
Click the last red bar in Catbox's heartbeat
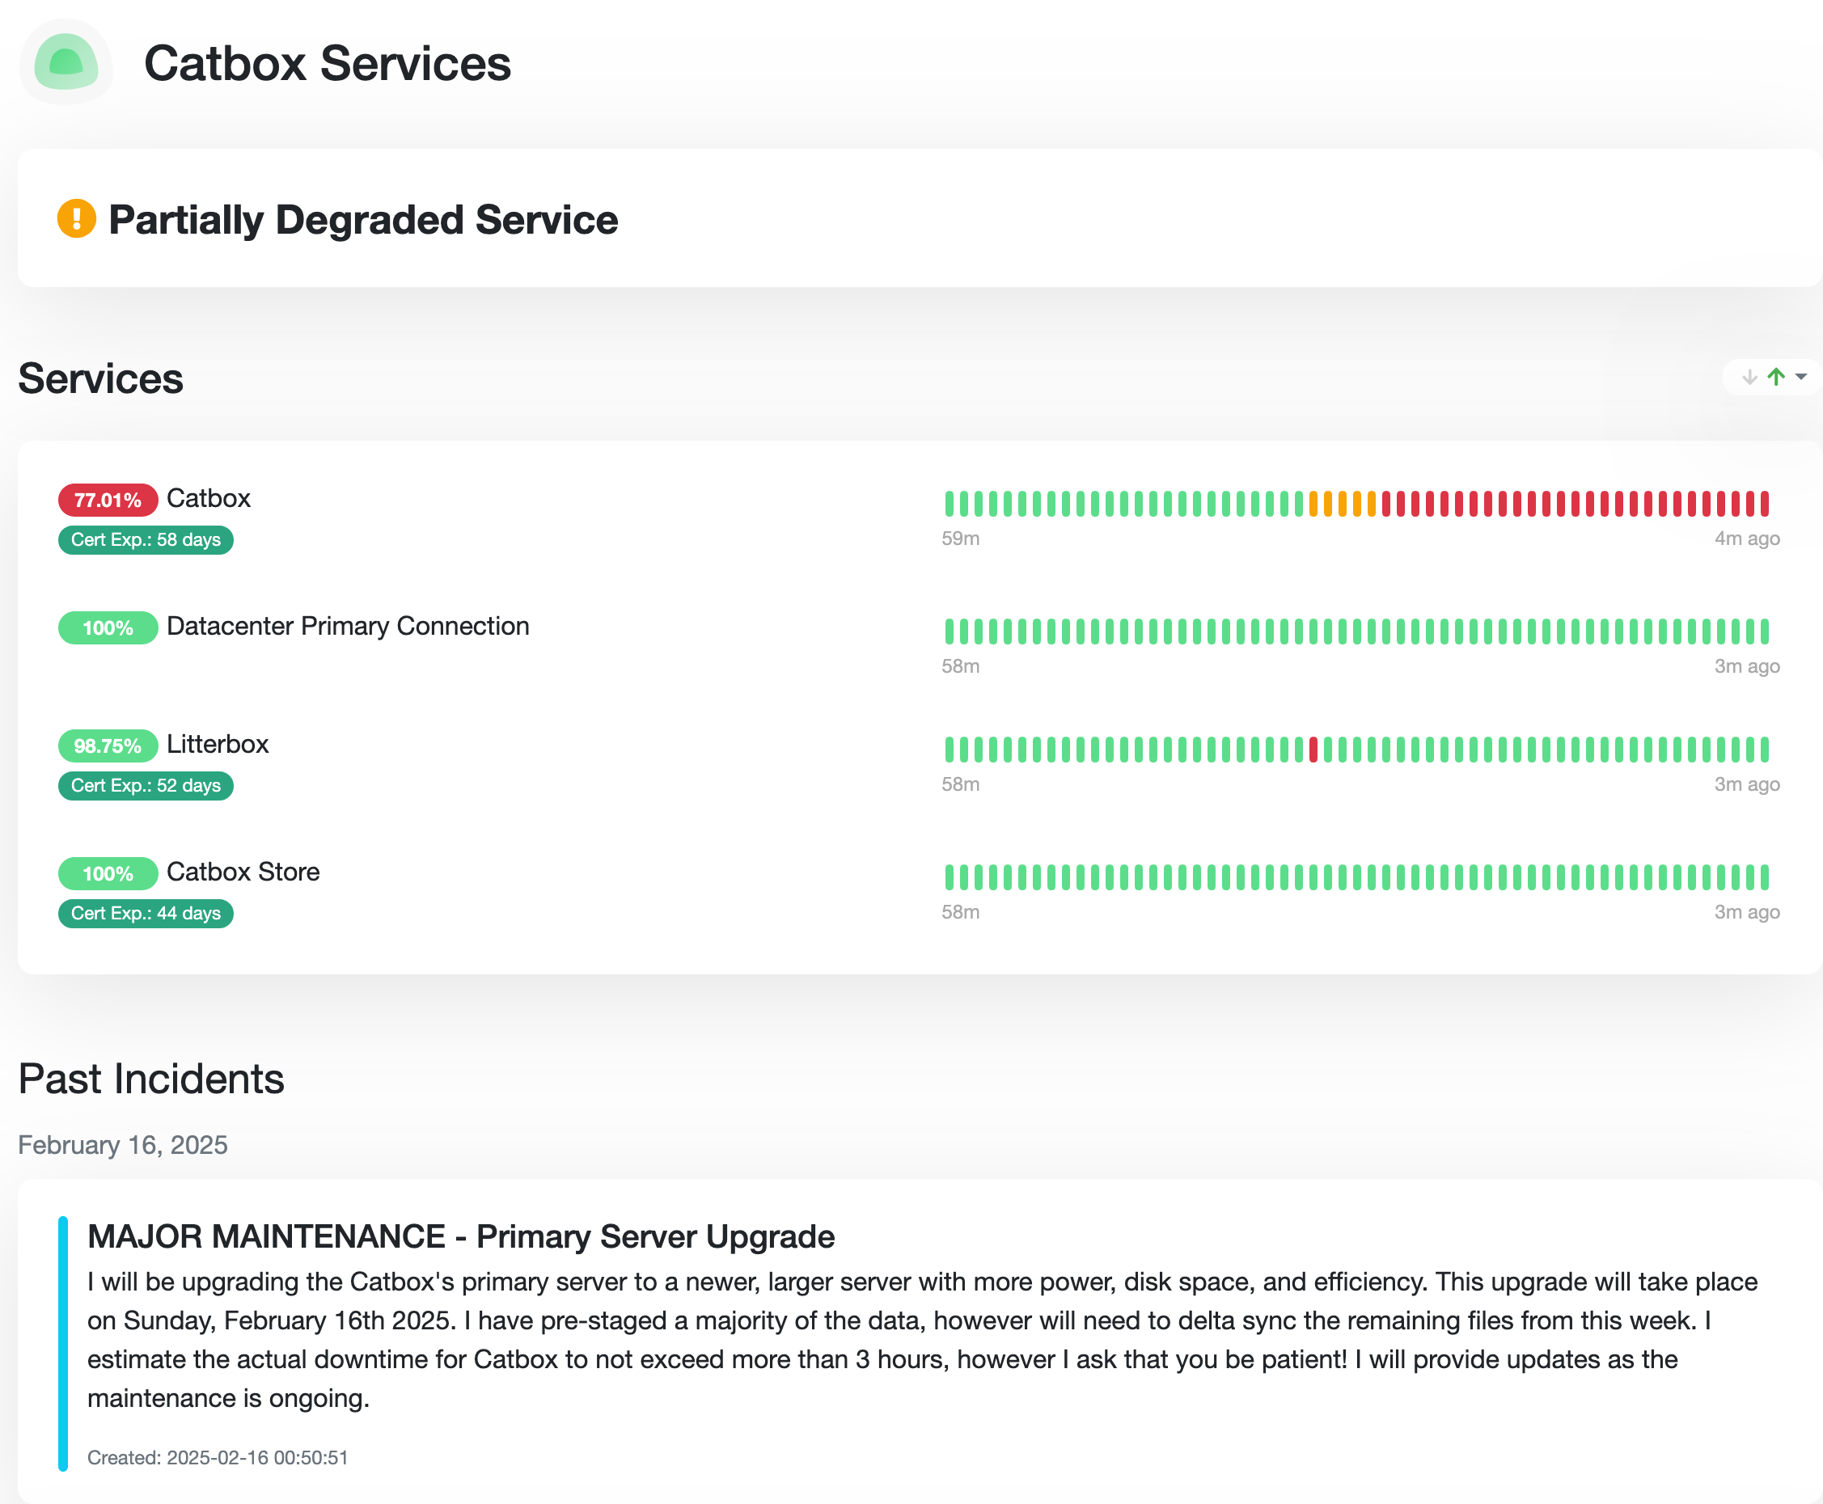pos(1764,503)
